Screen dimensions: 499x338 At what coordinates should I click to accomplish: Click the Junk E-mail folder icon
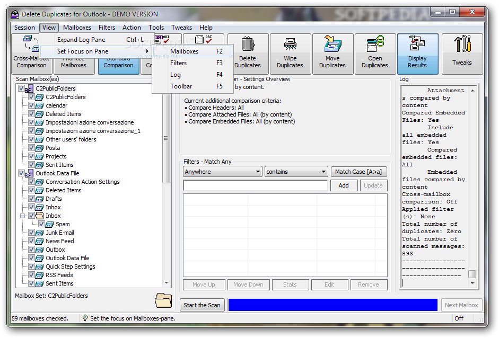tap(39, 233)
